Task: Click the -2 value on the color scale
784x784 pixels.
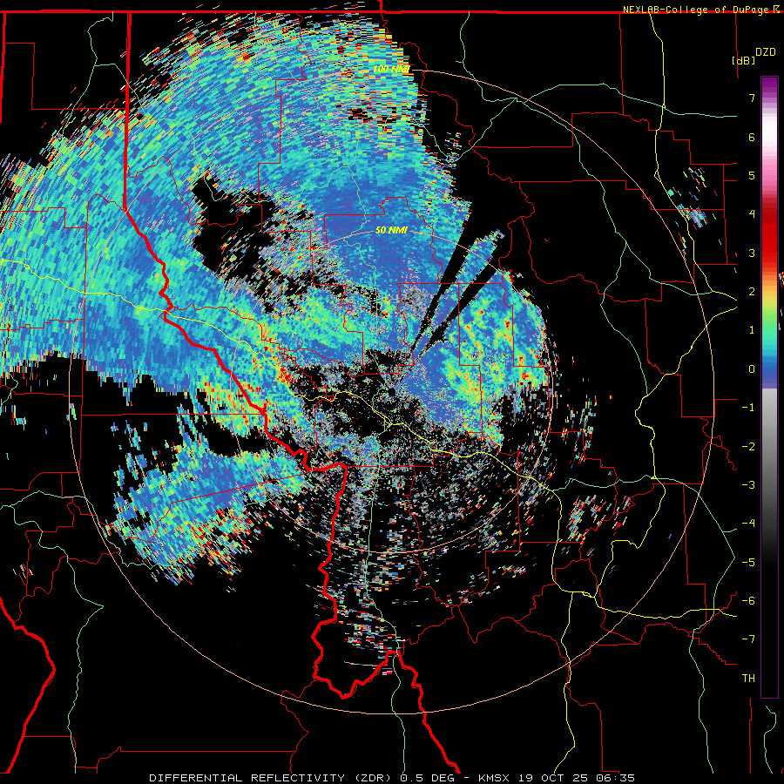Action: [x=748, y=447]
